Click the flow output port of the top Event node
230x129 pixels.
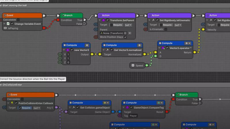click(x=44, y=15)
